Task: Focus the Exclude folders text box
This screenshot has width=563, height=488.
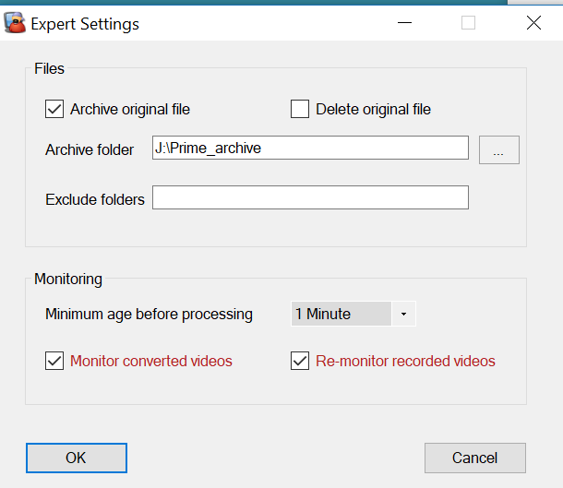Action: tap(310, 198)
